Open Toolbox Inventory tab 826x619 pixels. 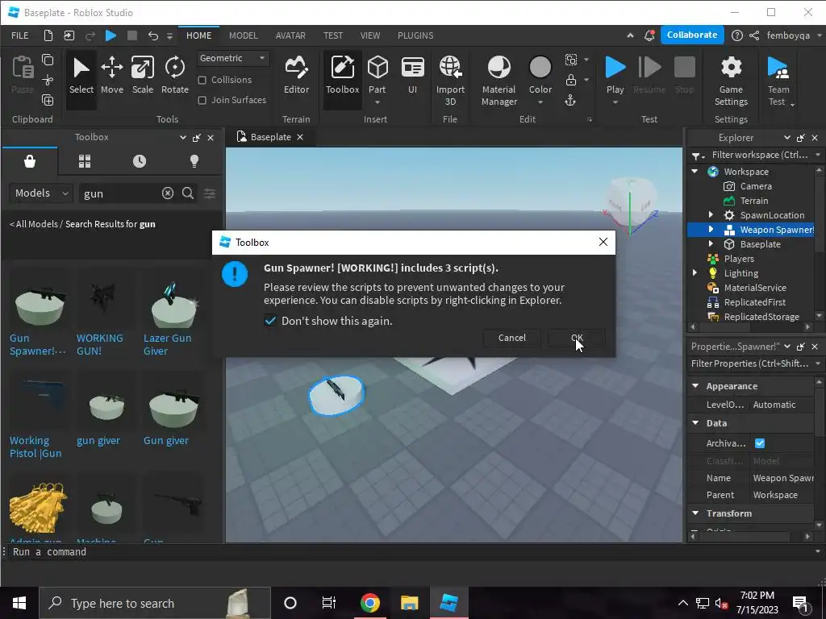pos(84,161)
